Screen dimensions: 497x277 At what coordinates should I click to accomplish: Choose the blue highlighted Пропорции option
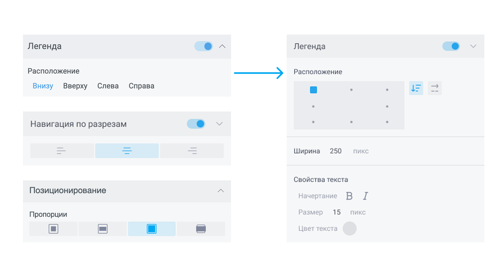(x=152, y=229)
